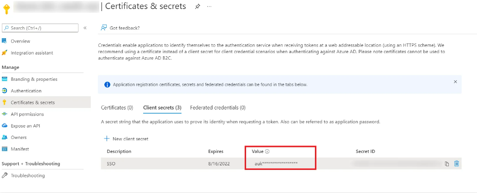Viewport: 477px width, 193px height.
Task: Click the feedback person icon
Action: [104, 28]
